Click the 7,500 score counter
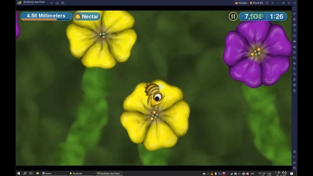This screenshot has width=313, height=176. (254, 16)
